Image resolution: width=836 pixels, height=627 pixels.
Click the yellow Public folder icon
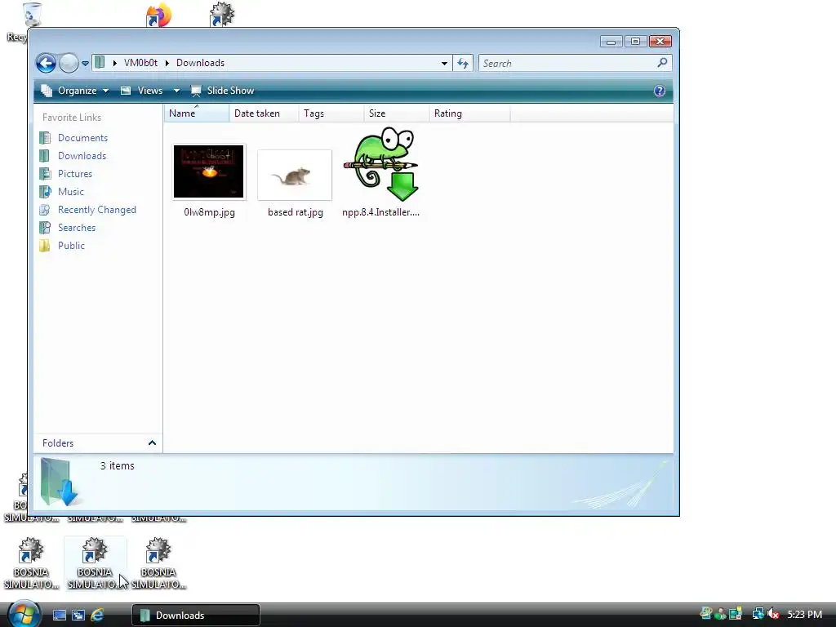click(x=46, y=245)
